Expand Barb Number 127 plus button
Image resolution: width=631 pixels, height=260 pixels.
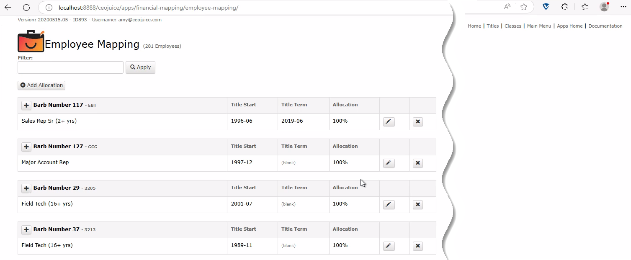pyautogui.click(x=26, y=147)
